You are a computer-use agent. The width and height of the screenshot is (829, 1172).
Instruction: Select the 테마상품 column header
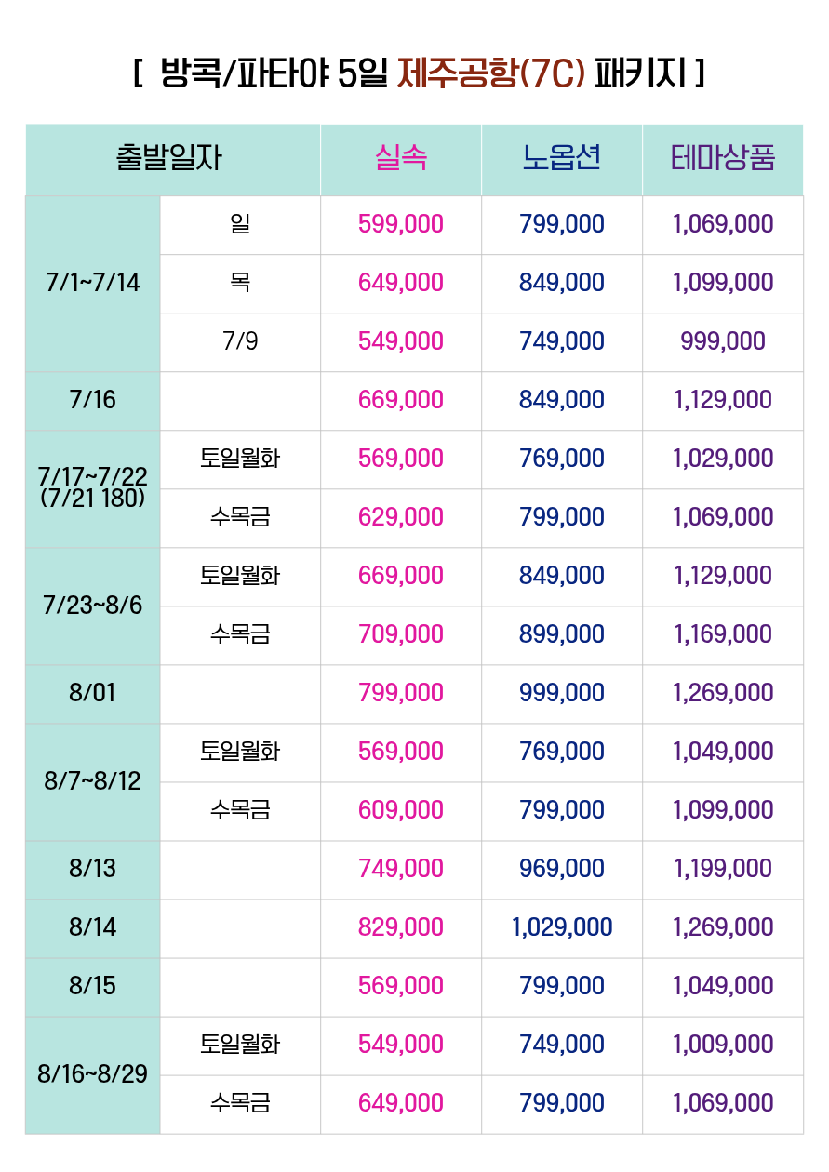point(723,159)
